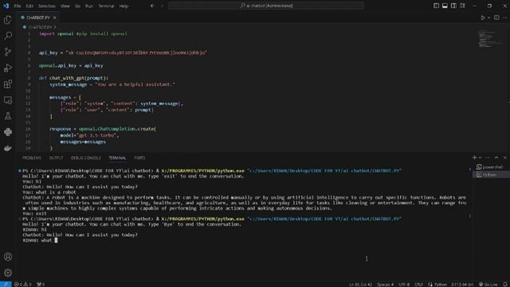This screenshot has width=510, height=287.
Task: Maximize the panel with the up chevron
Action: (x=496, y=158)
